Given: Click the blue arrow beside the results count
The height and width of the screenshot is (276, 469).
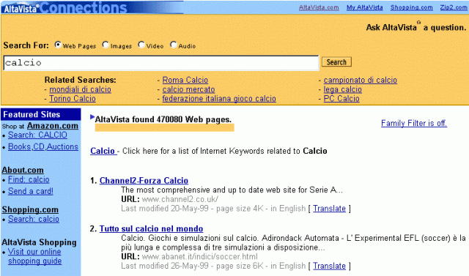Looking at the screenshot, I should coord(92,117).
